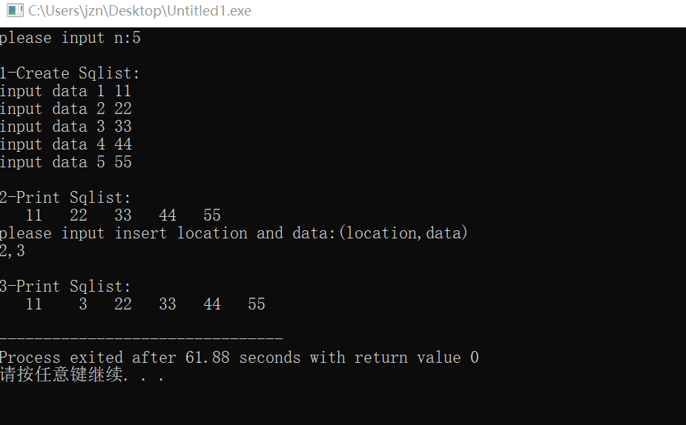Viewport: 686px width, 425px height.
Task: Click the 'input data 3 33' line
Action: (65, 127)
